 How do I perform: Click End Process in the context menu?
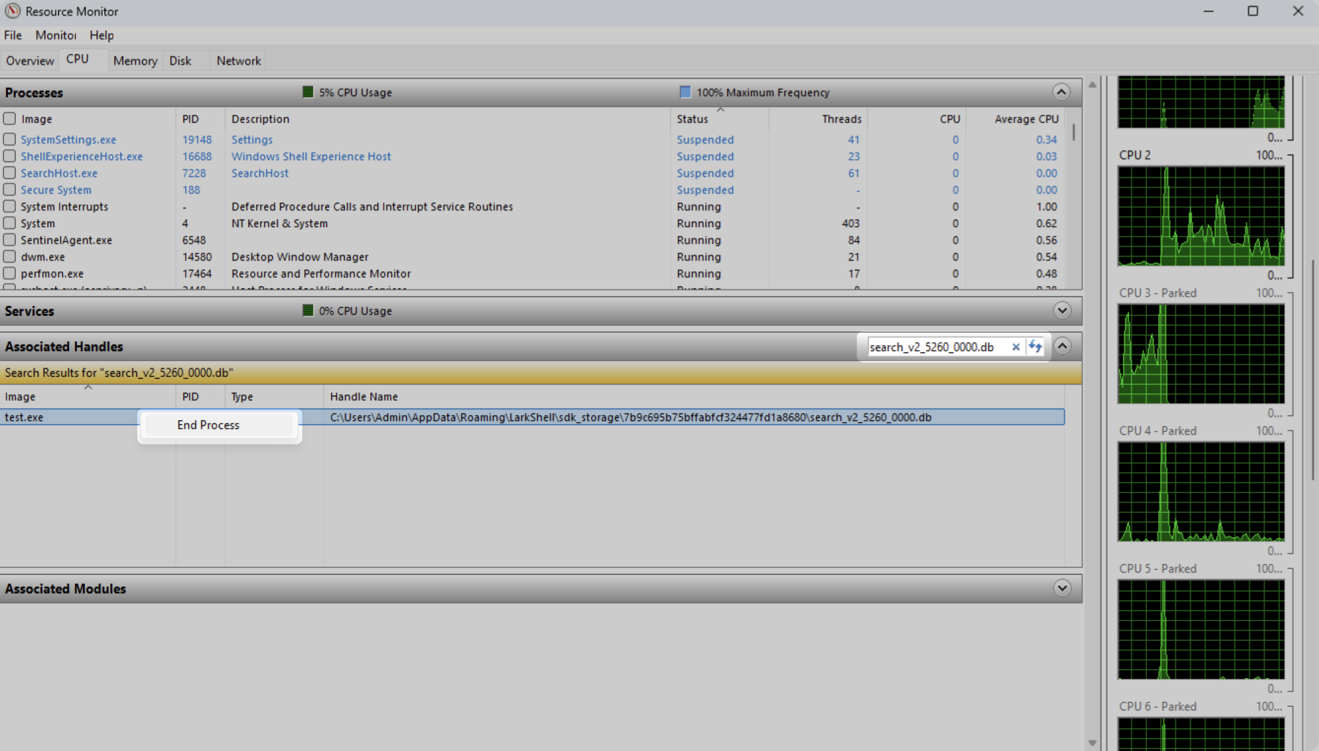pos(208,425)
